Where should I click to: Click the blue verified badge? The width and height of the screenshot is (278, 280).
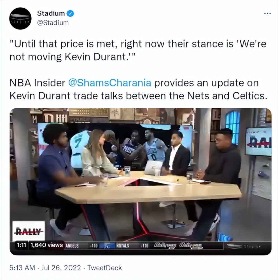tap(70, 13)
